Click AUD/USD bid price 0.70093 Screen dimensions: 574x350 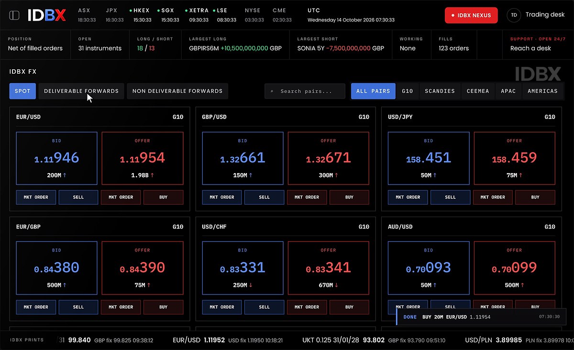pyautogui.click(x=429, y=268)
